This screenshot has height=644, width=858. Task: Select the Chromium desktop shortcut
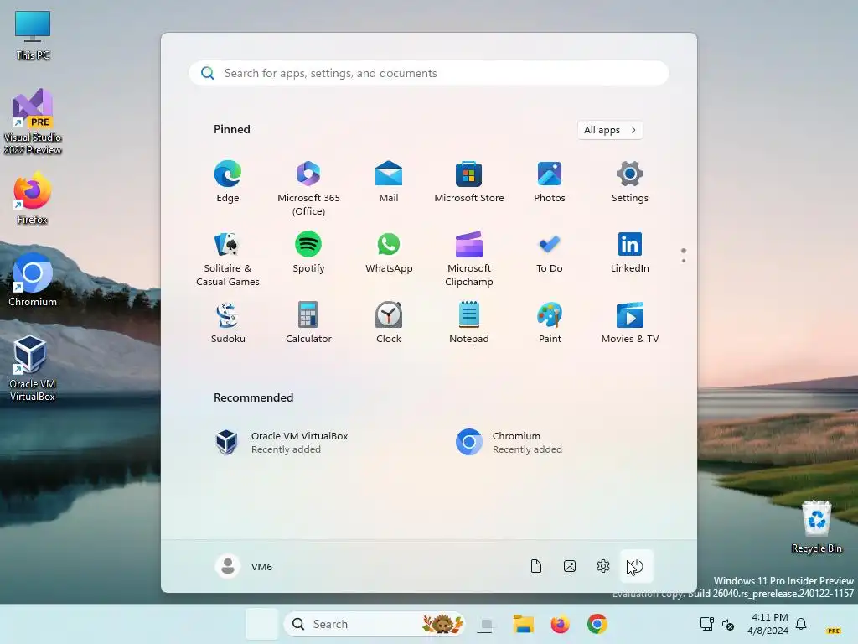coord(33,279)
